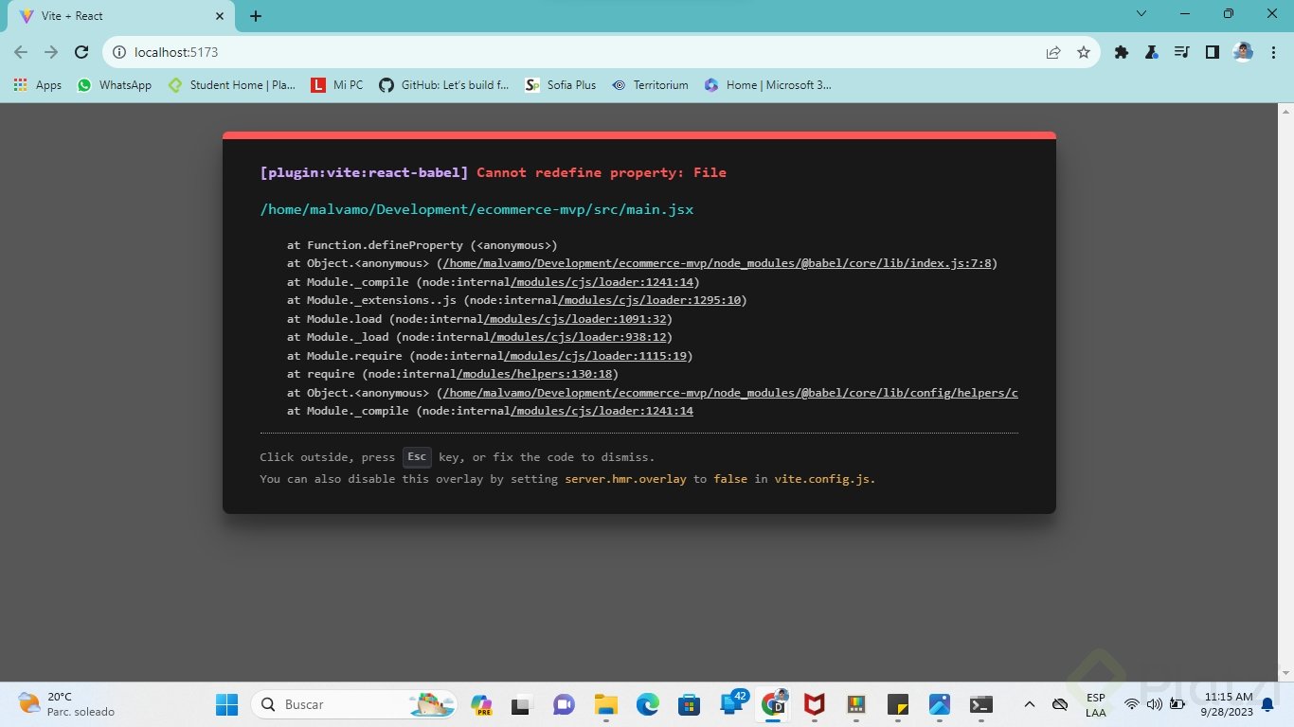
Task: Select the Vite + React tab
Action: [122, 17]
